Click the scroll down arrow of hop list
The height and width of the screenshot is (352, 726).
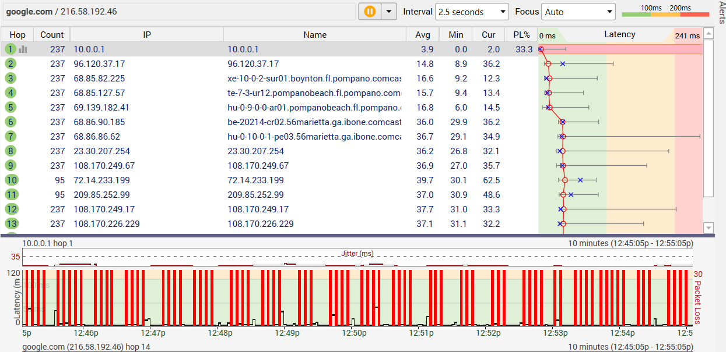[x=709, y=227]
